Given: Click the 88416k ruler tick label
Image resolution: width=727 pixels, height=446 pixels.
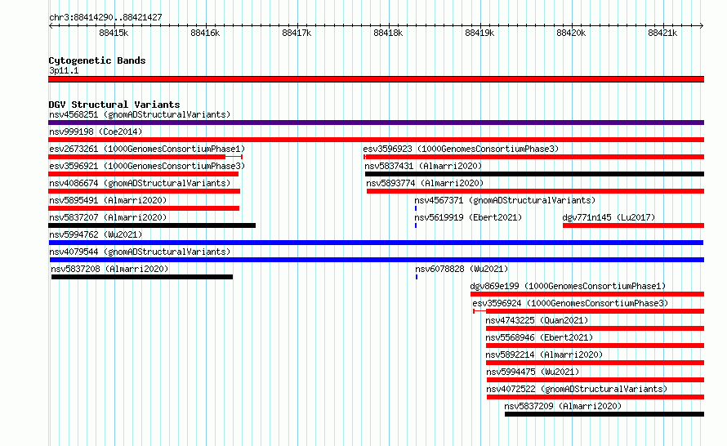Looking at the screenshot, I should [205, 33].
